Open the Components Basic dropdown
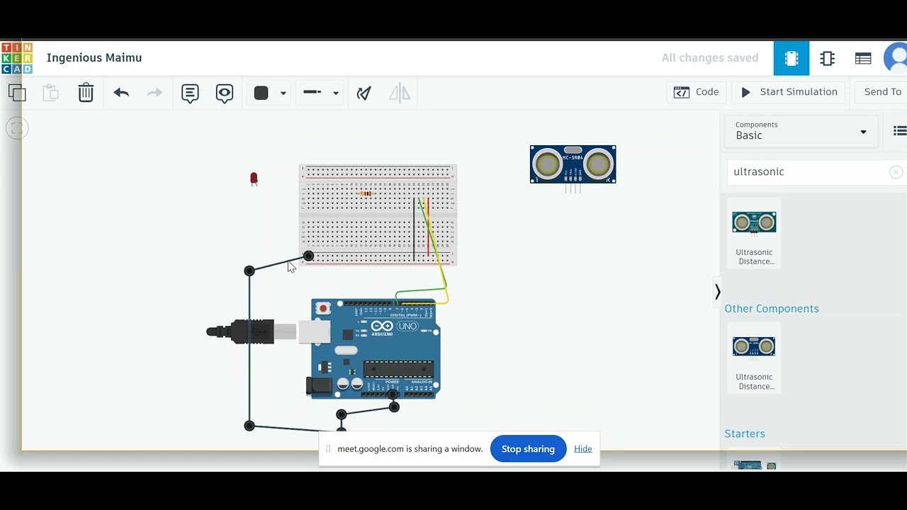907x510 pixels. (801, 131)
